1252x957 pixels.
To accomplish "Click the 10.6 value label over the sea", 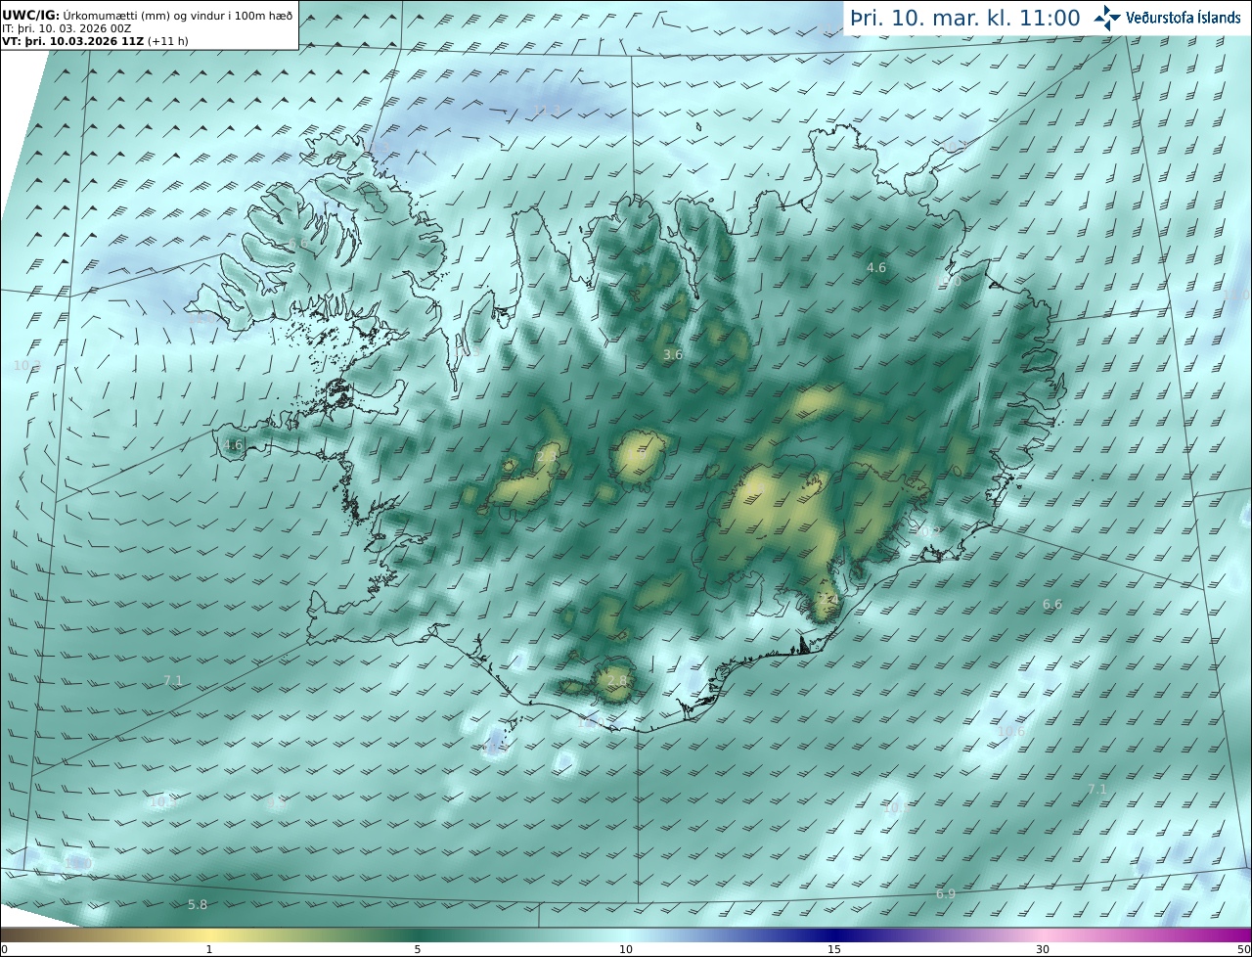I will (1010, 731).
